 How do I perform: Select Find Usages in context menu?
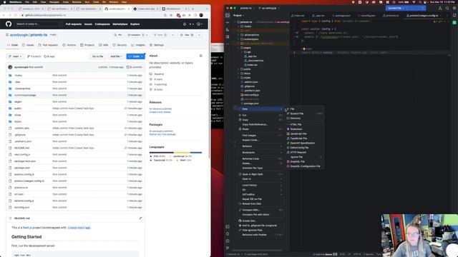(x=260, y=135)
